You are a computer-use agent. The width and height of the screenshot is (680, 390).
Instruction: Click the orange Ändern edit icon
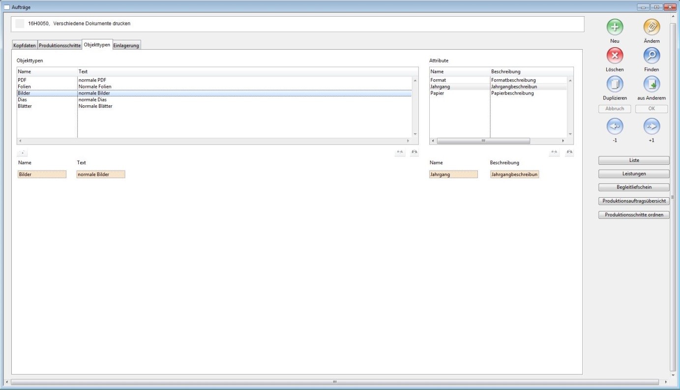[651, 28]
